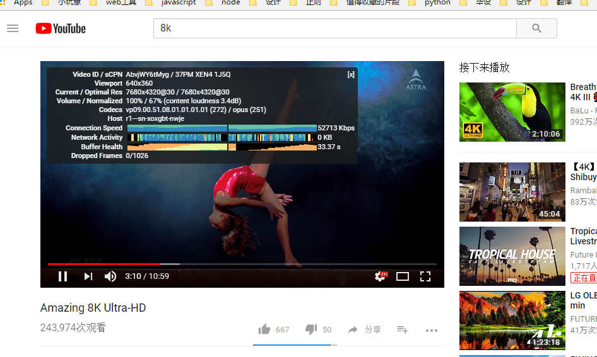
Task: Open the Tropical House livestream thumbnail
Action: pyautogui.click(x=512, y=256)
